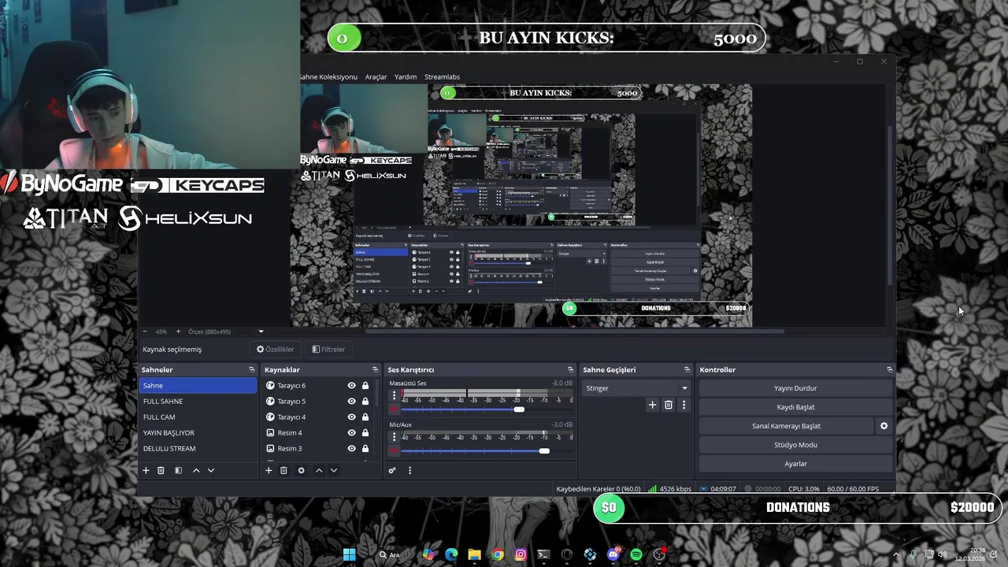Open the Yardım menu
The width and height of the screenshot is (1008, 567).
pyautogui.click(x=406, y=76)
